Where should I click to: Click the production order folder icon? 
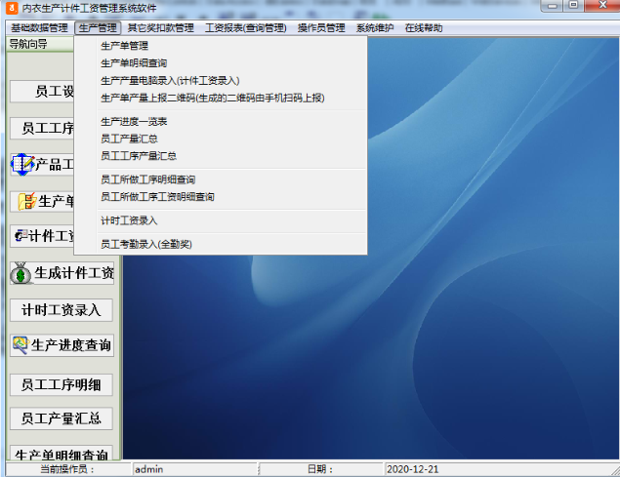pos(27,201)
